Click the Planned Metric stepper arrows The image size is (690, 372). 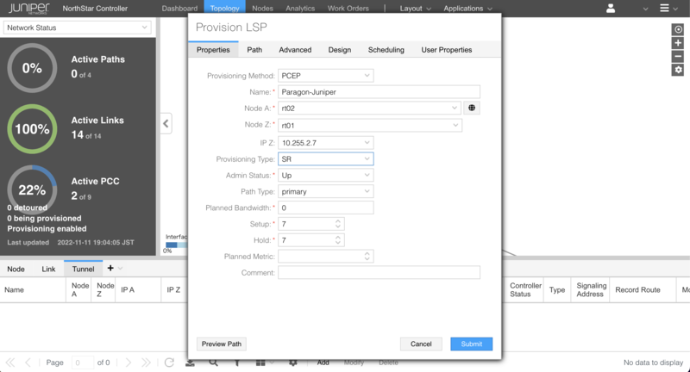tap(367, 257)
